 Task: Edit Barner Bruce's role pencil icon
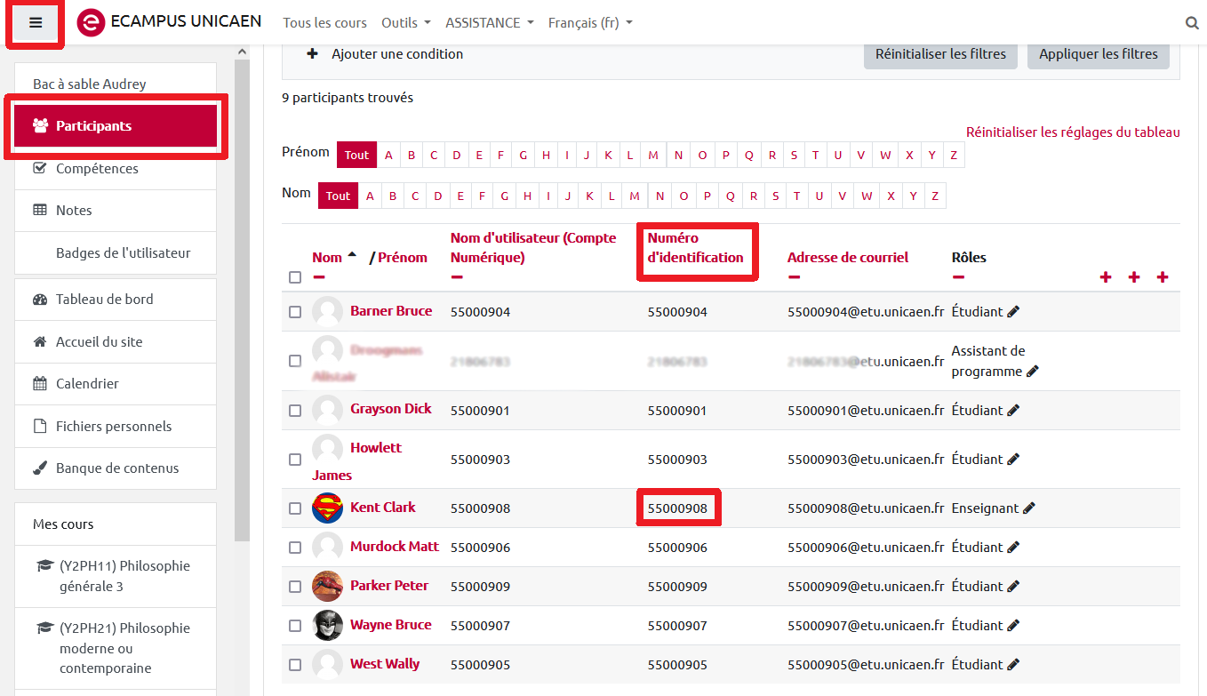click(x=1013, y=312)
